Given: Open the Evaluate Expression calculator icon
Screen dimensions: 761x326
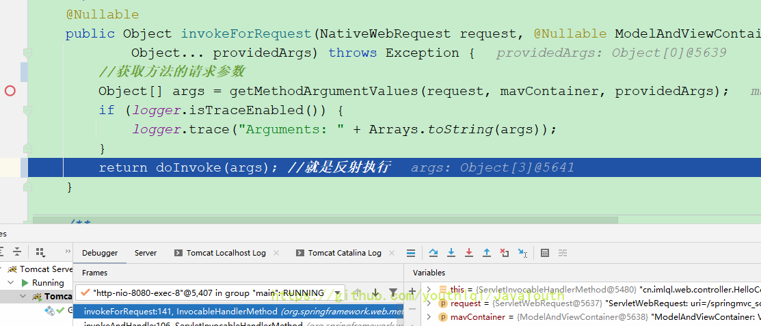Looking at the screenshot, I should tap(545, 253).
